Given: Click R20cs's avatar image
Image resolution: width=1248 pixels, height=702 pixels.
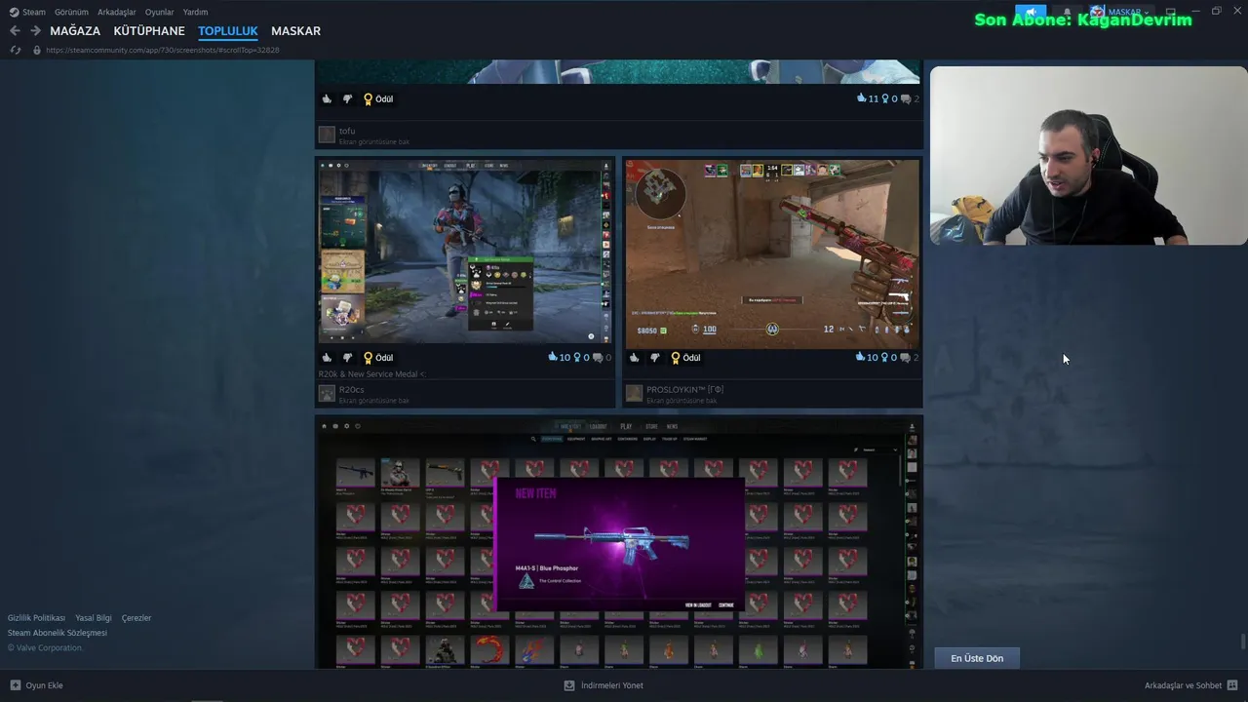Looking at the screenshot, I should click(x=327, y=393).
